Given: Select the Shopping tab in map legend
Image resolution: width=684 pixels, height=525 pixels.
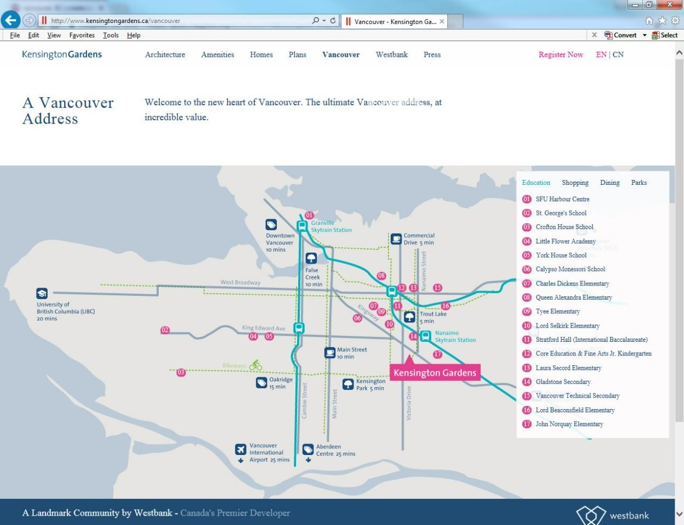Looking at the screenshot, I should [x=575, y=183].
